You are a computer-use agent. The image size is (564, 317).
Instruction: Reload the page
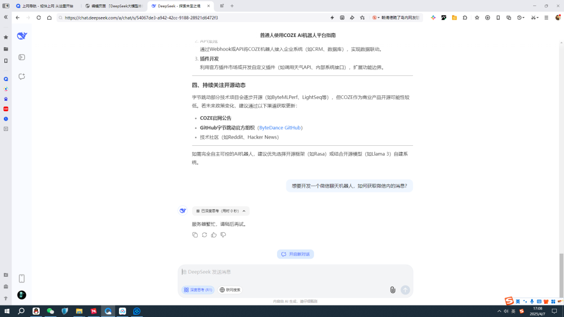coord(39,18)
